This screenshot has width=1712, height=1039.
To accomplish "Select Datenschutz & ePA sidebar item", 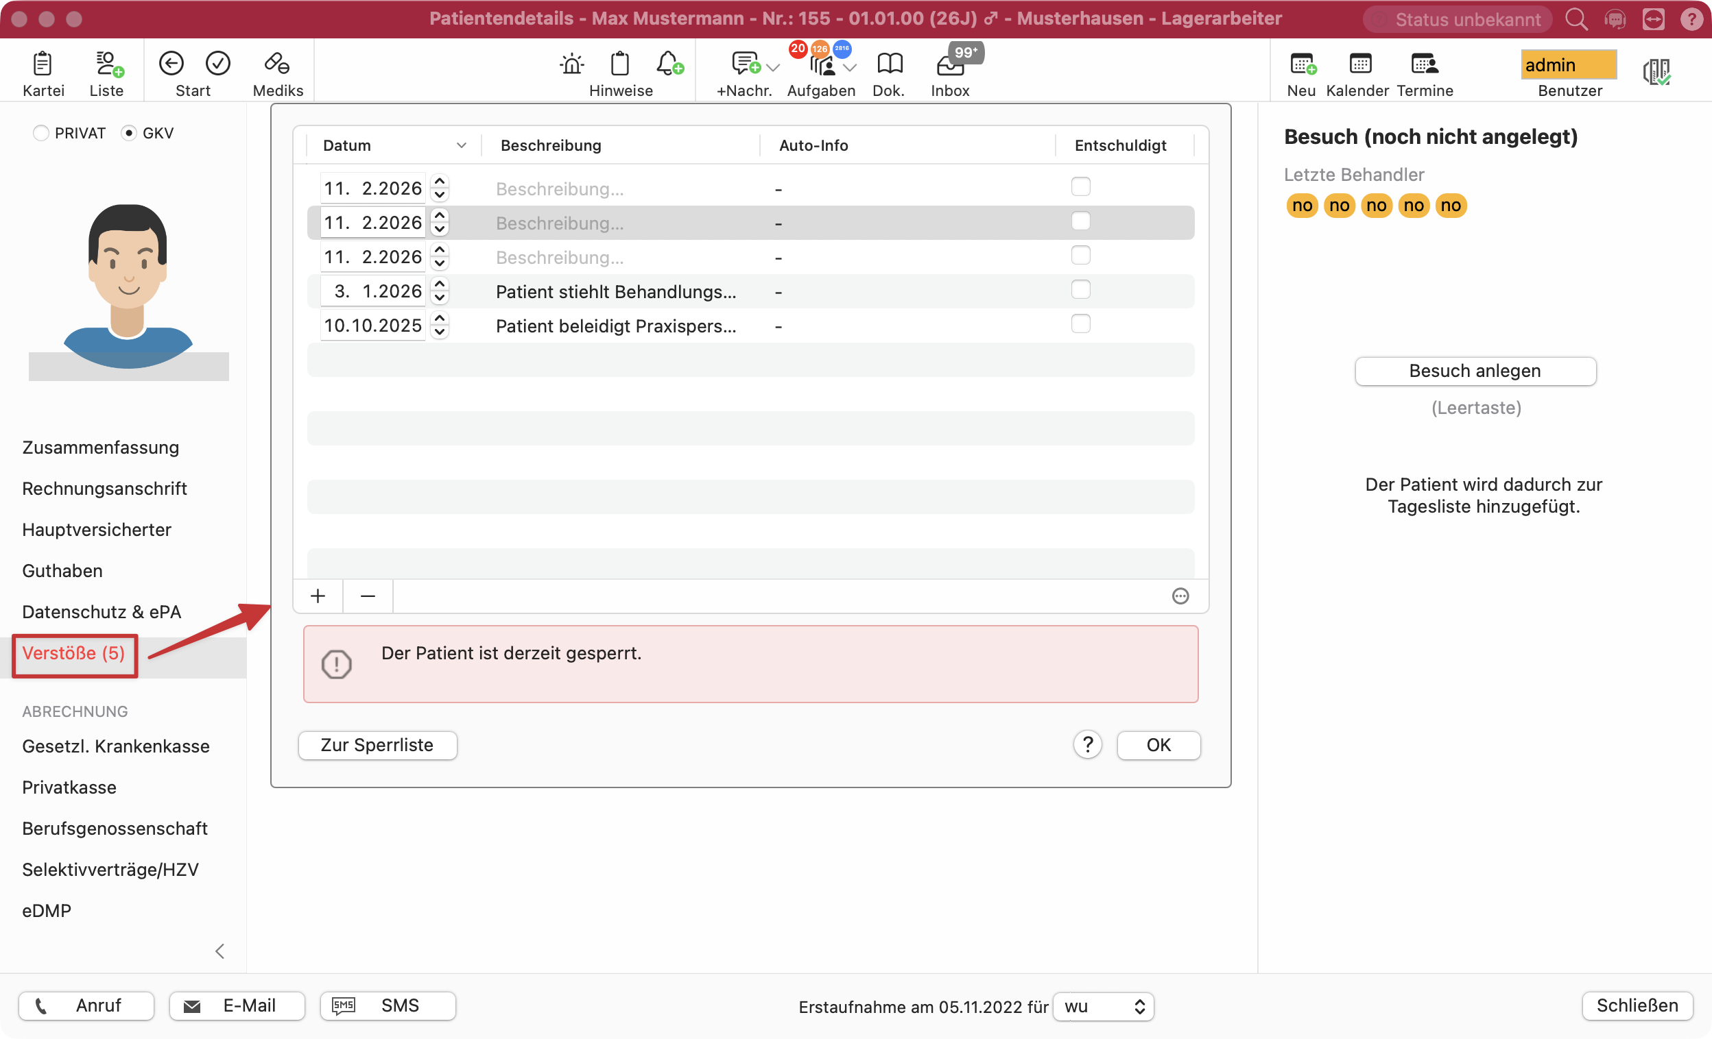I will pos(102,612).
